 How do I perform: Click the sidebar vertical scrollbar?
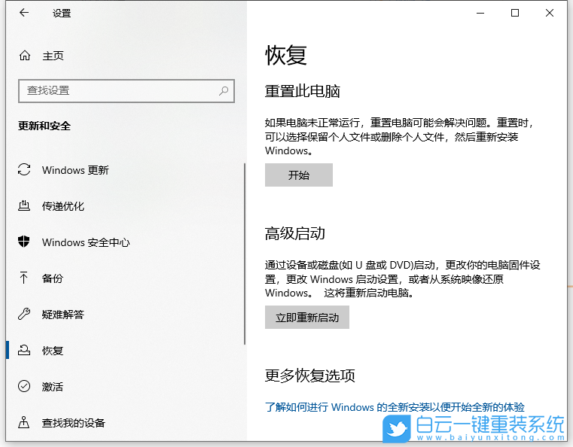pos(245,254)
